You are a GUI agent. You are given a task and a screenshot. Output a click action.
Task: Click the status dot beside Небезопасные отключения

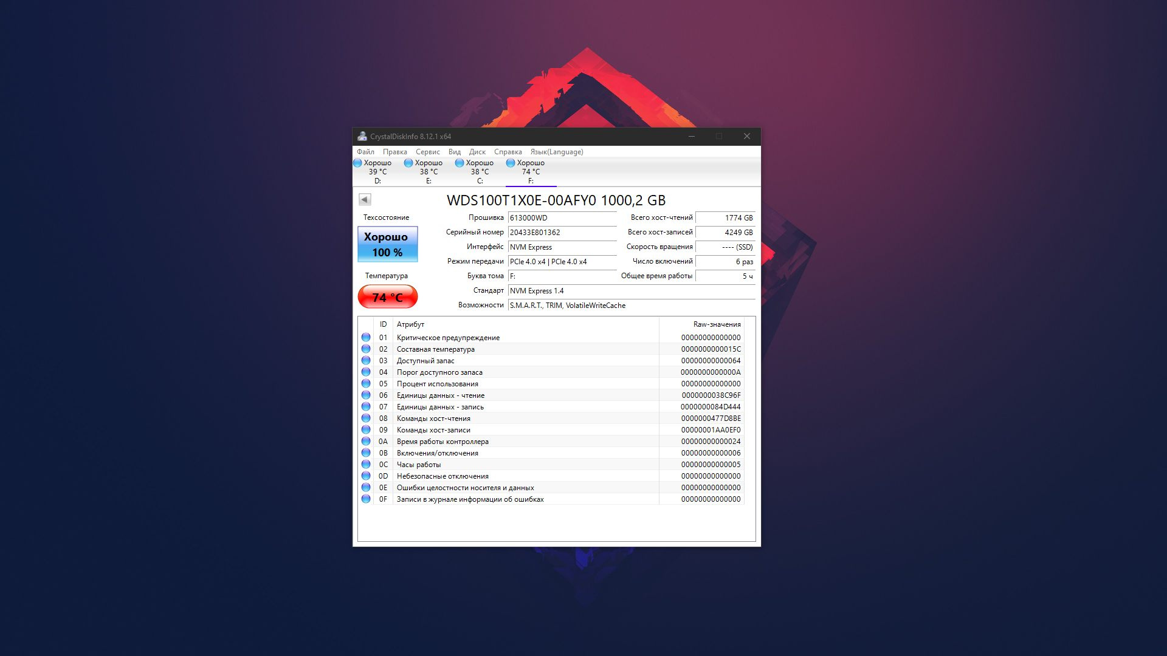pyautogui.click(x=366, y=476)
